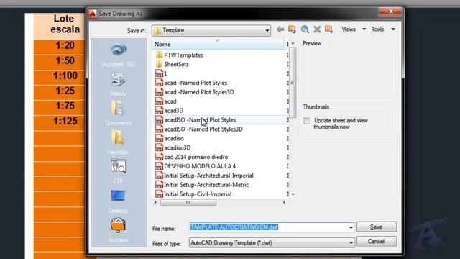Create new folder icon
This screenshot has width=460, height=259.
329,29
